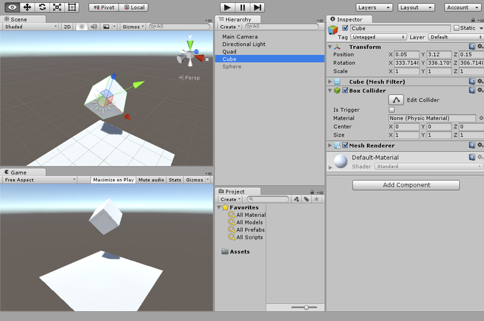Screen dimensions: 484x321
Task: Open Shaded draw mode dropdown
Action: point(31,27)
